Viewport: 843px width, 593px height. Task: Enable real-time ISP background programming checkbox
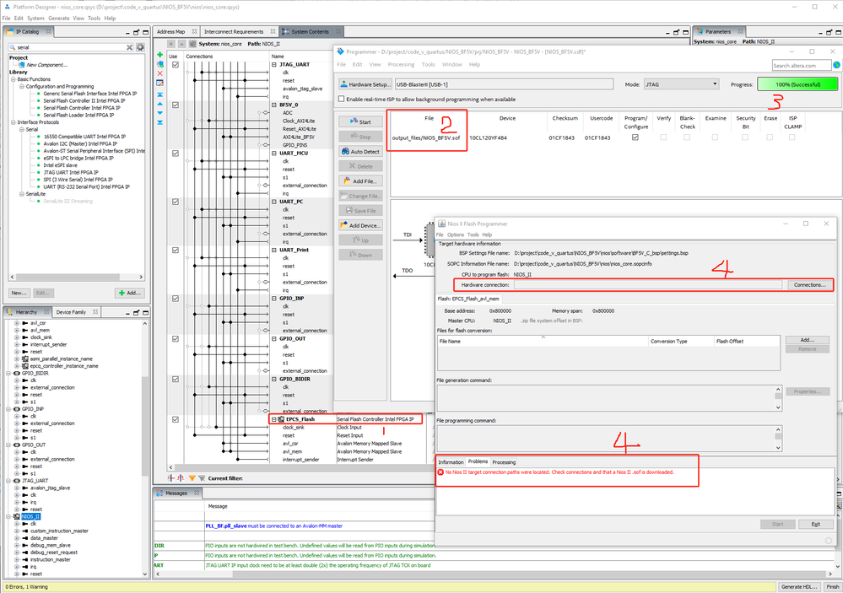(341, 99)
